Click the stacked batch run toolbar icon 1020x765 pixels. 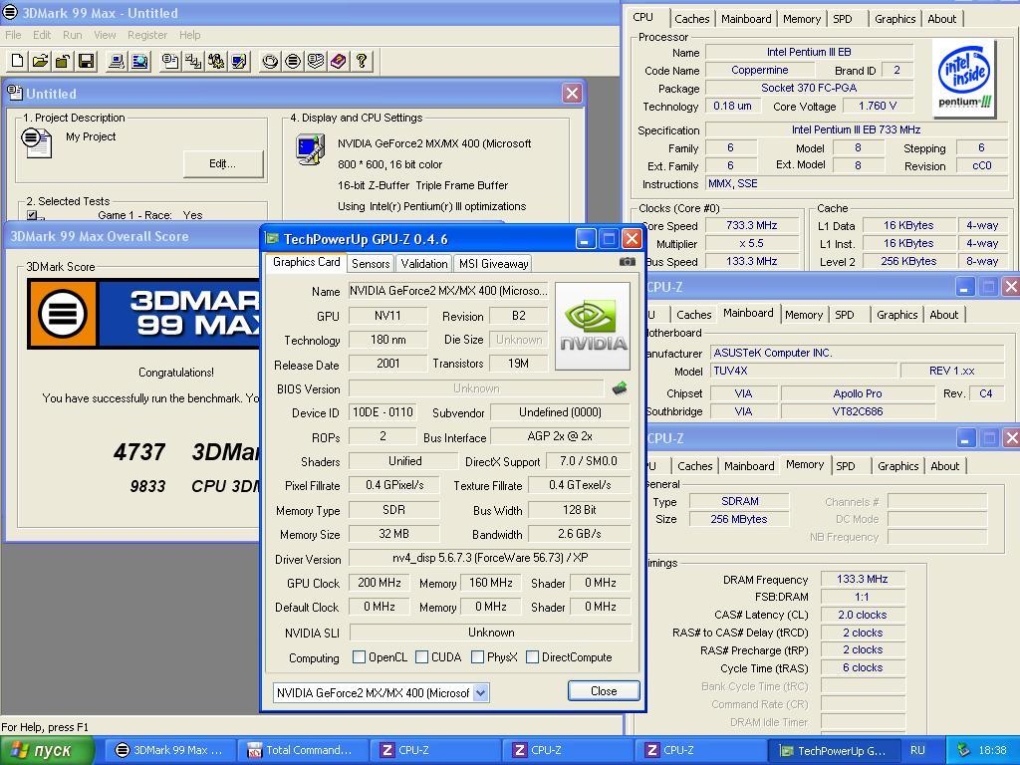[316, 61]
